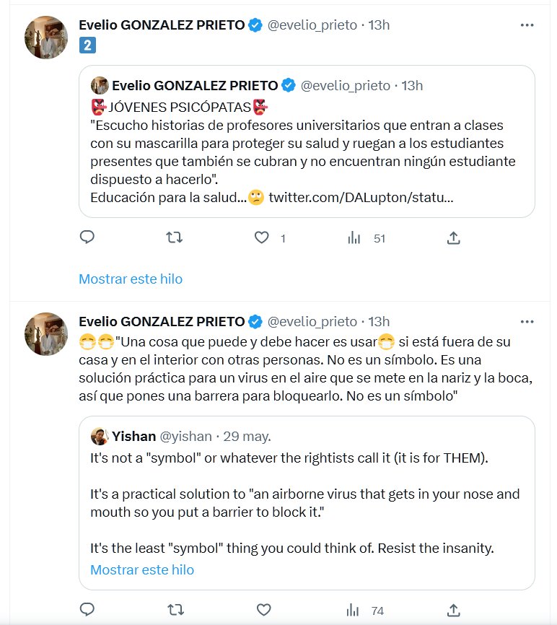Click the first tweet's profile avatar
Screen dimensions: 557x625
pyautogui.click(x=46, y=37)
